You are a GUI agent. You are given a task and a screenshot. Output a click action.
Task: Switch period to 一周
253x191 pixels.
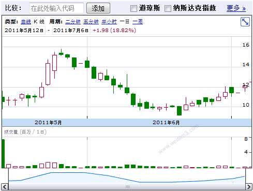point(138,22)
